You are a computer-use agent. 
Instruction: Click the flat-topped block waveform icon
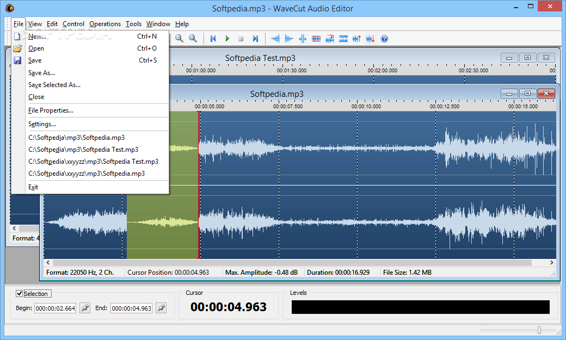[343, 39]
